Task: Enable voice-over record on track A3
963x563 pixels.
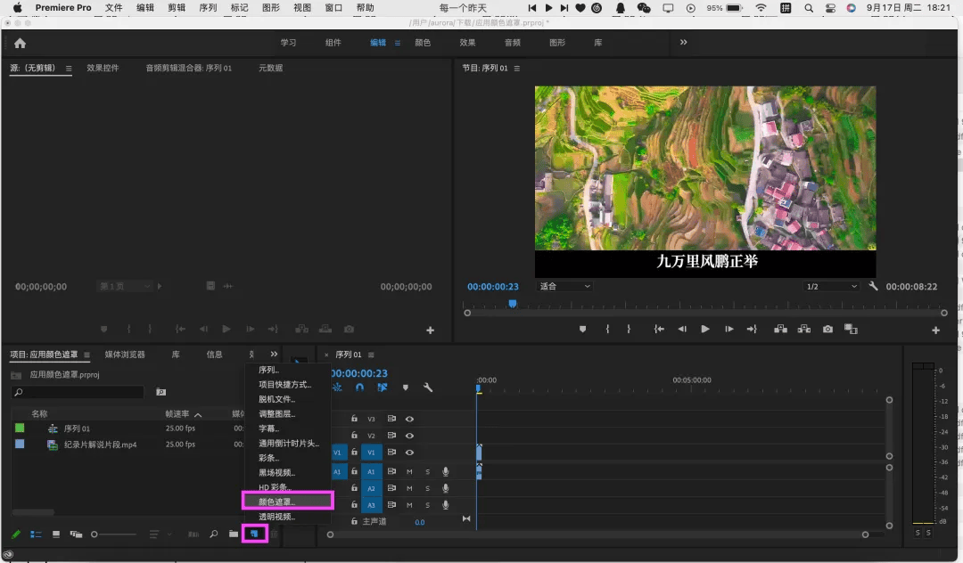Action: pyautogui.click(x=446, y=505)
